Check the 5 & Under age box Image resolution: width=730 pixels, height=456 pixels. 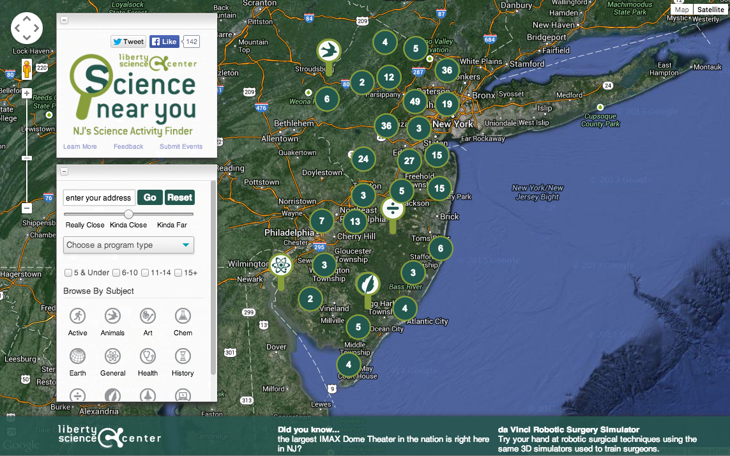[68, 273]
